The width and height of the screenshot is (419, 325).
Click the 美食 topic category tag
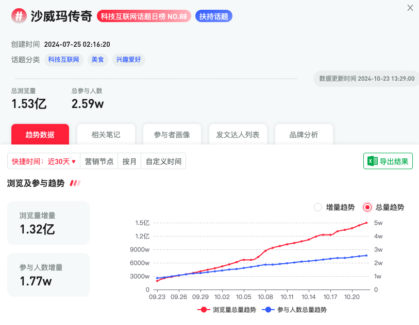click(97, 60)
